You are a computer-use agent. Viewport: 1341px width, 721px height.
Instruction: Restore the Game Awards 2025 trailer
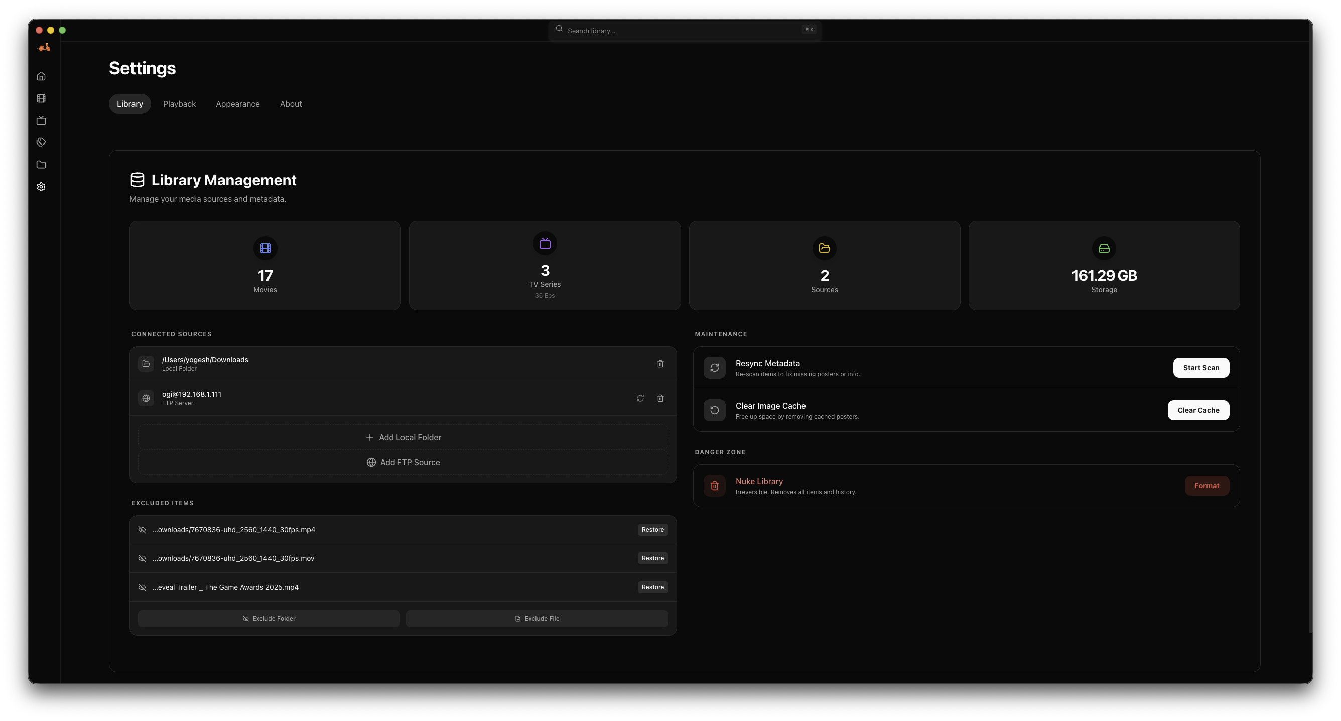pyautogui.click(x=652, y=587)
